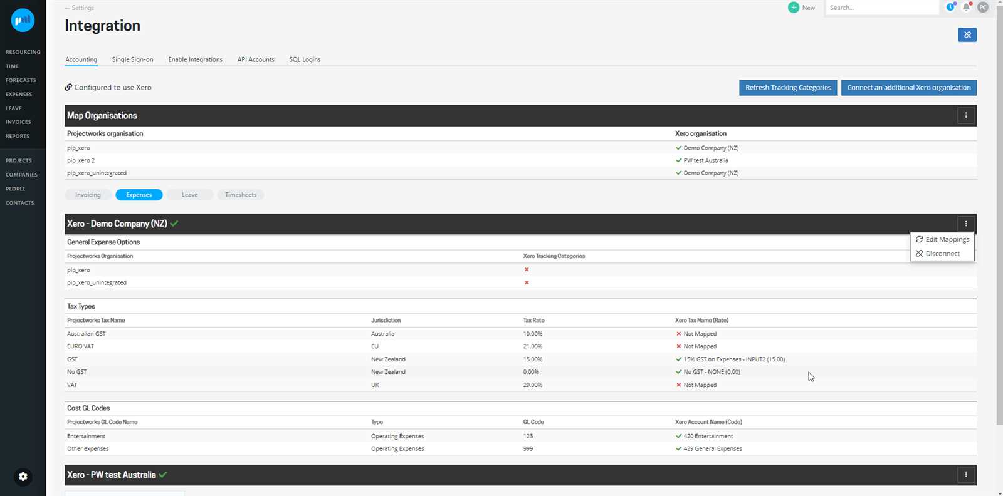The image size is (1003, 496).
Task: Switch to the SQL Logins tab
Action: (305, 59)
